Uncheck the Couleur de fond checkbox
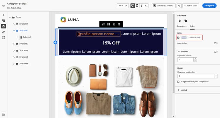 (178, 37)
